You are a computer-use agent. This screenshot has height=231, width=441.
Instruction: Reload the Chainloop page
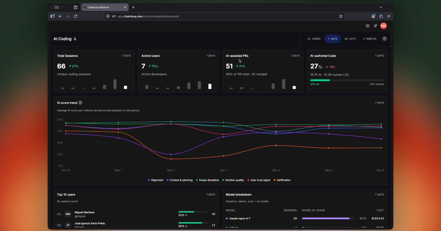76,16
